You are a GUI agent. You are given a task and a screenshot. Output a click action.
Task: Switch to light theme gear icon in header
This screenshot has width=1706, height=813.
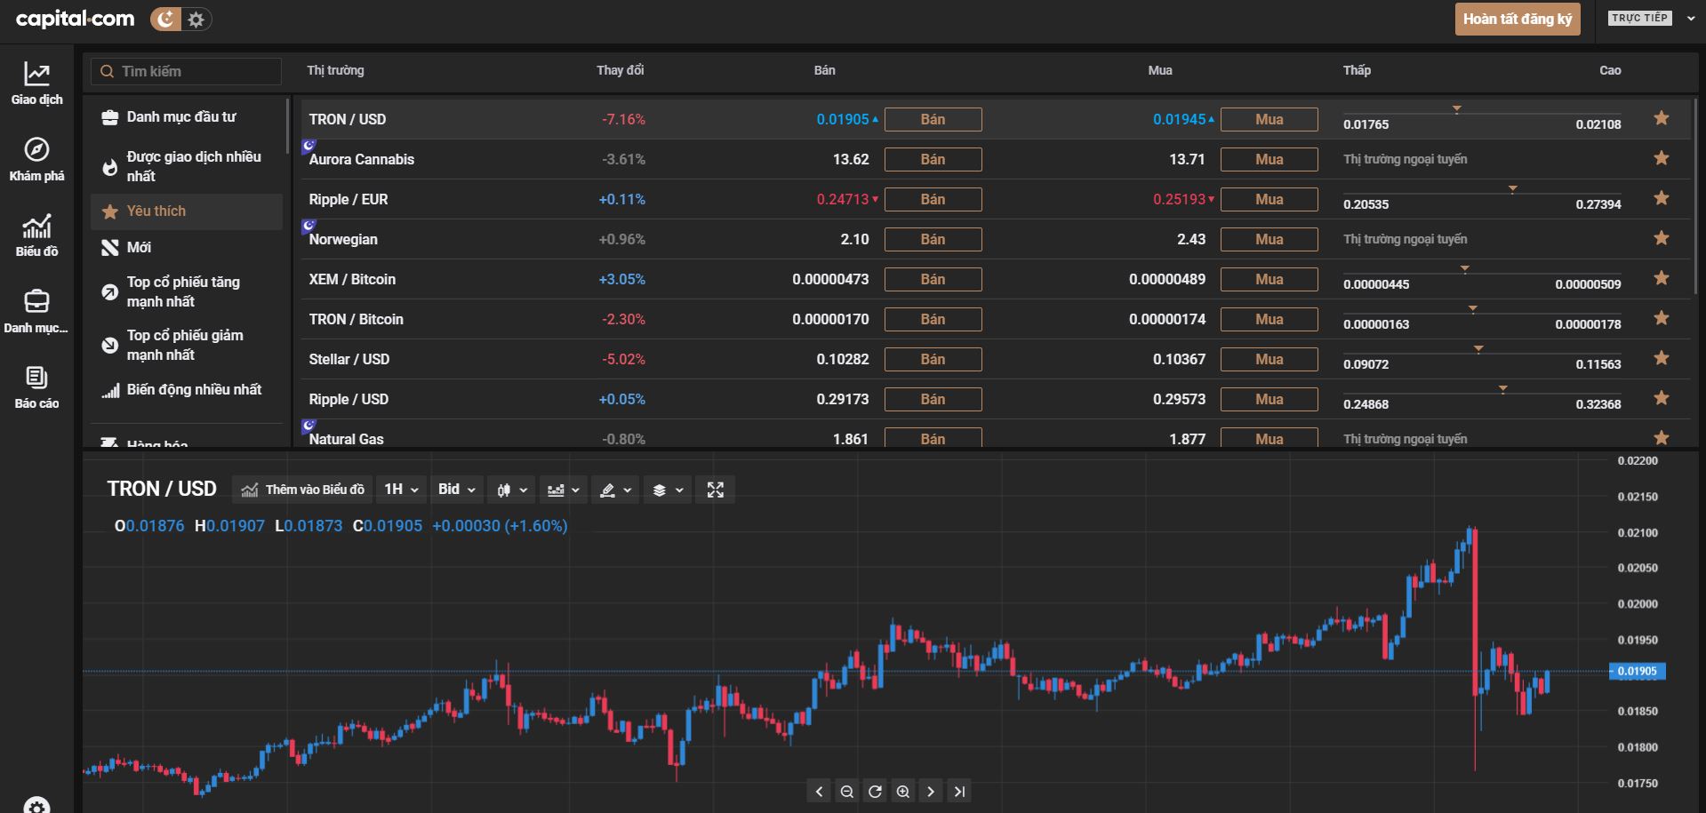tap(196, 19)
